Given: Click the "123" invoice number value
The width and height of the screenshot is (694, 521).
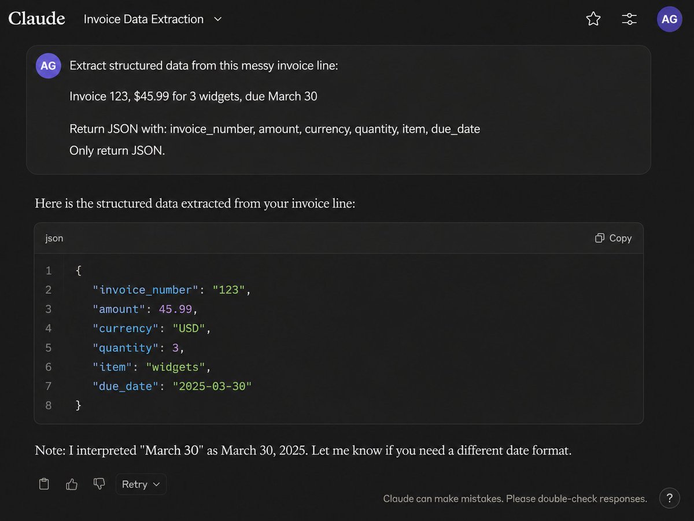Looking at the screenshot, I should coord(228,290).
